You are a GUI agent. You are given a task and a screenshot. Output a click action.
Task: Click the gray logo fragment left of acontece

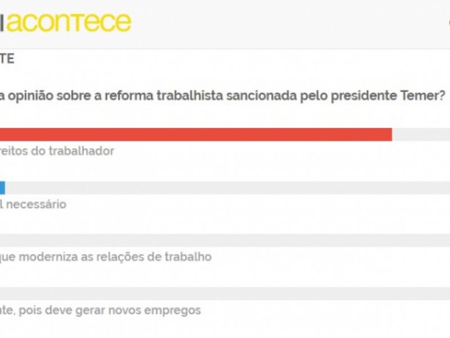(x=3, y=22)
